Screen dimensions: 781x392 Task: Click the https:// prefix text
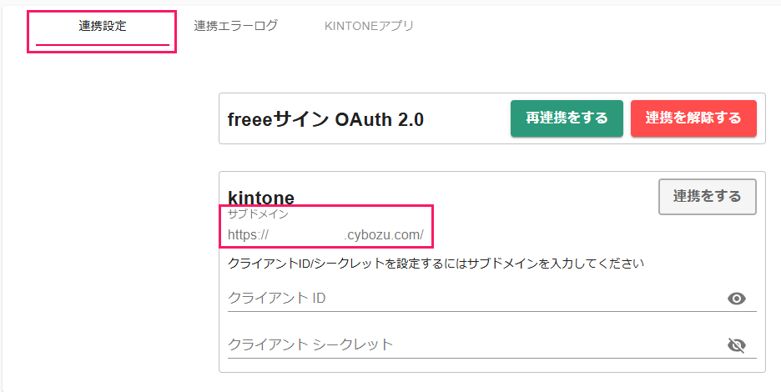coord(248,235)
